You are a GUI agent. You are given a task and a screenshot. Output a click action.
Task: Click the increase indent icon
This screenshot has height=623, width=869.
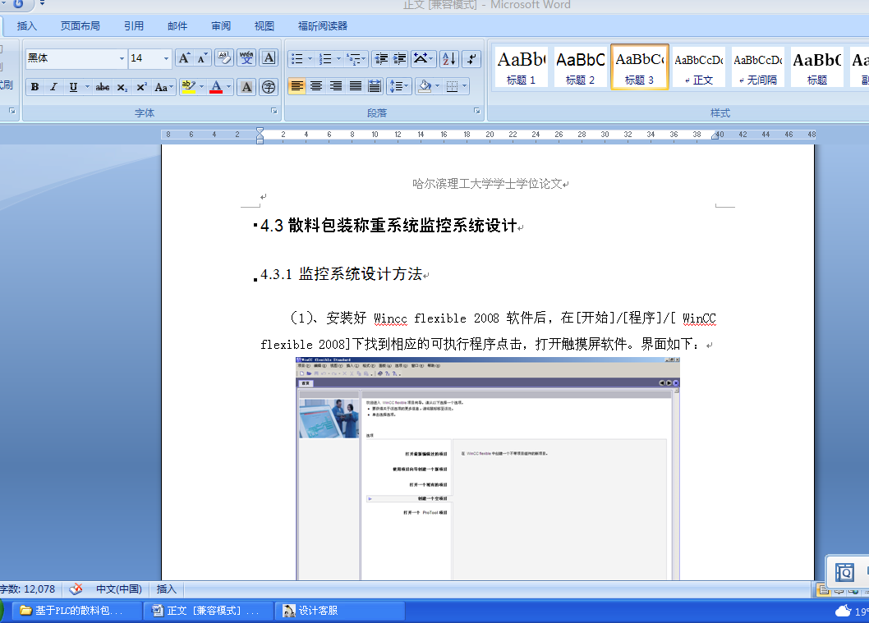(x=399, y=59)
